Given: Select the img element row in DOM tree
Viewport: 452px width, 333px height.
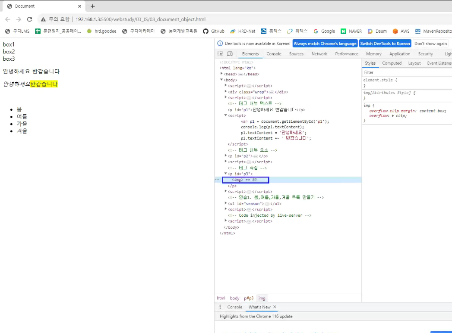Looking at the screenshot, I should (288, 180).
